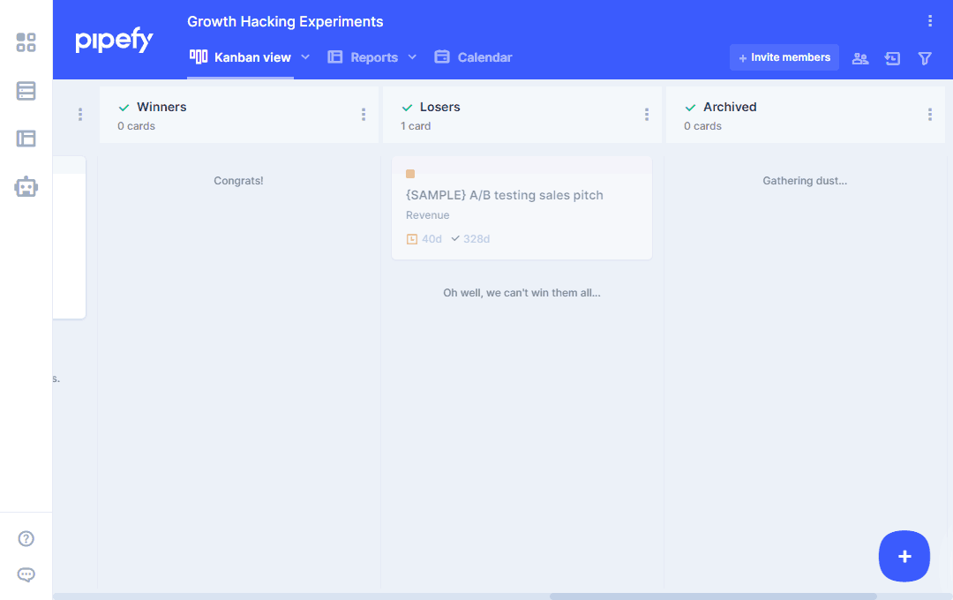Switch to the Reports tab
This screenshot has width=953, height=600.
364,57
